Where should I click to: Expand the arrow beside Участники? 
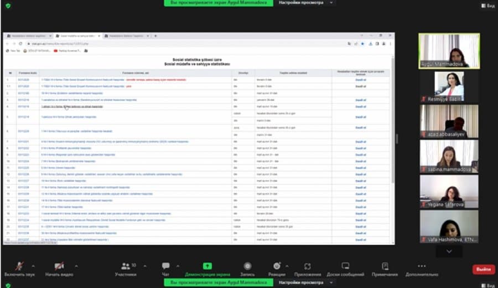(x=145, y=266)
